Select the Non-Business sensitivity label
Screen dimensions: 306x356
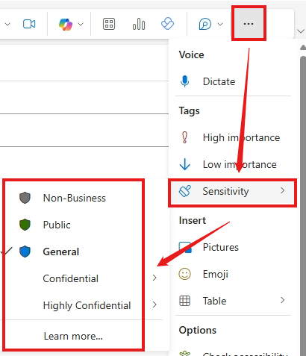coord(74,198)
